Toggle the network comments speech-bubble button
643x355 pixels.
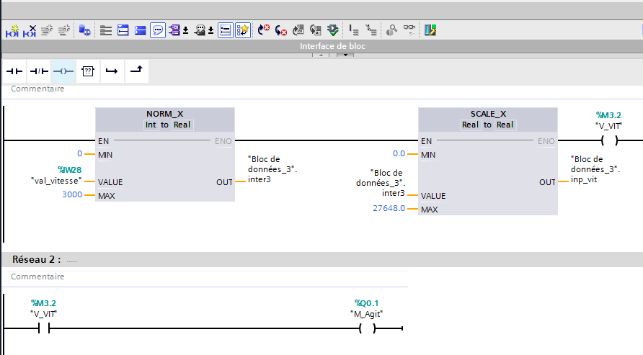[157, 30]
